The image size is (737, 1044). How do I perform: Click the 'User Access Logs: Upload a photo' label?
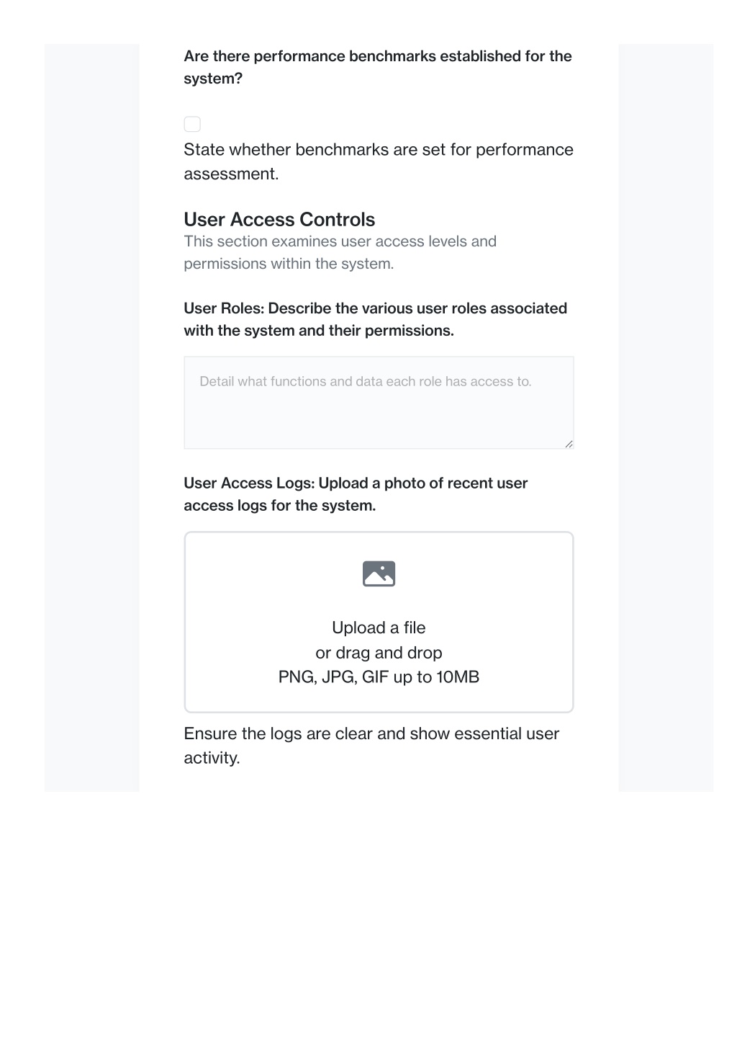[x=356, y=494]
